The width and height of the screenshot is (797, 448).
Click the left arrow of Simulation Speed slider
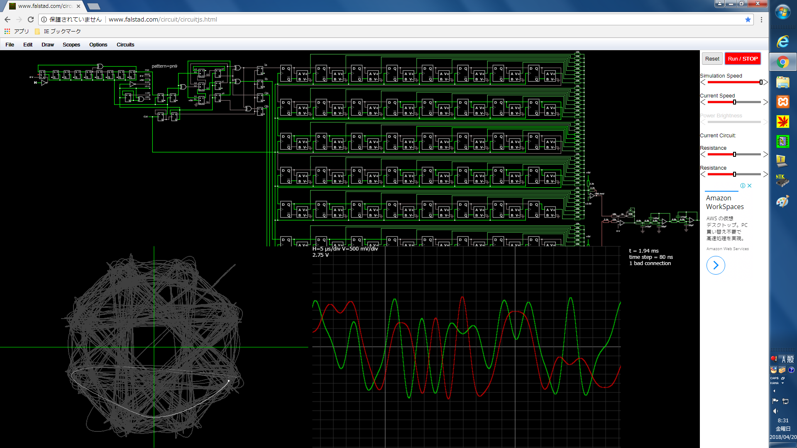coord(703,82)
